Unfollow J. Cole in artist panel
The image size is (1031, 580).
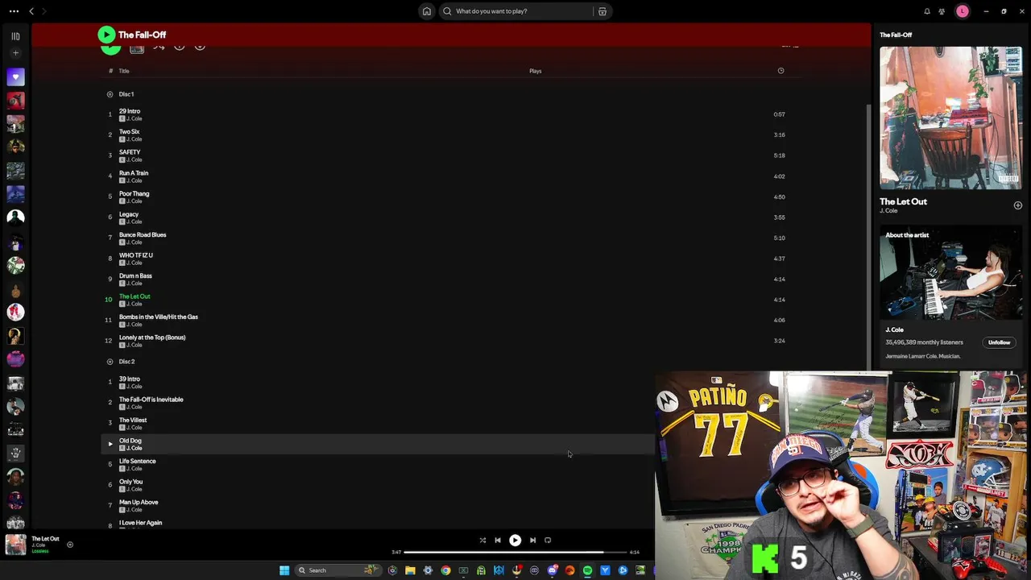(x=999, y=342)
